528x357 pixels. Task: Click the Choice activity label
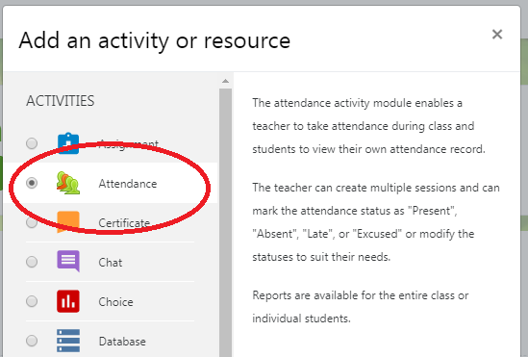tap(115, 302)
